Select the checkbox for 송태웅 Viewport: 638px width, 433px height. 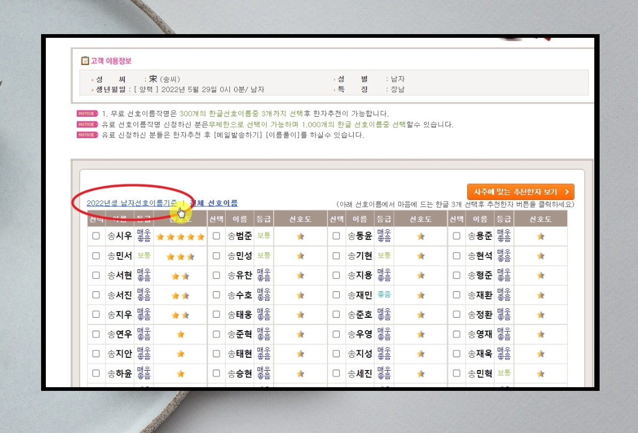point(217,314)
